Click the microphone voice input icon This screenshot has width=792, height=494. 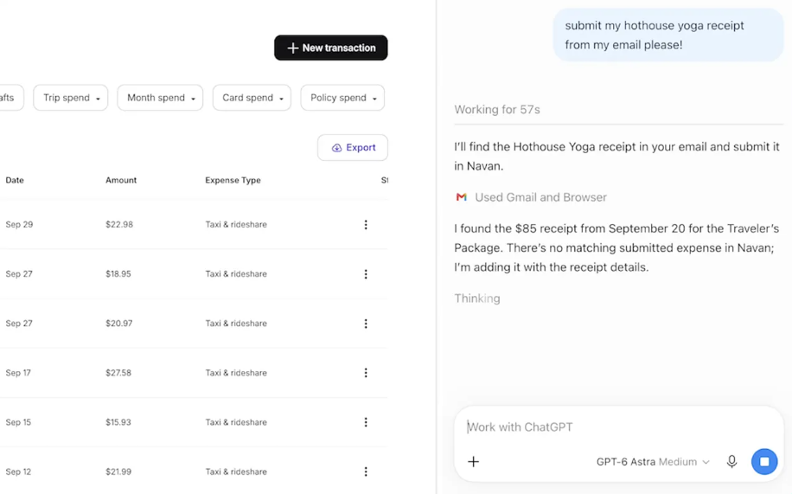click(x=731, y=462)
